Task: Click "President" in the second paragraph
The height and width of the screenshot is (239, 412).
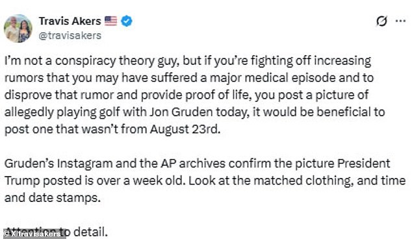Action: pos(364,164)
